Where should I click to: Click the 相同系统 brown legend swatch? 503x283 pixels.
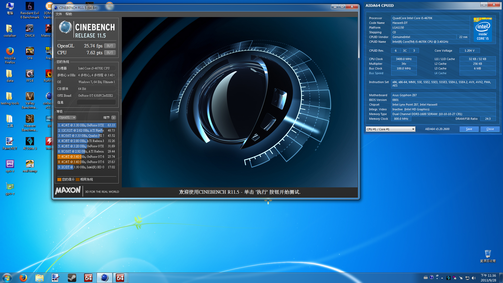(x=78, y=179)
